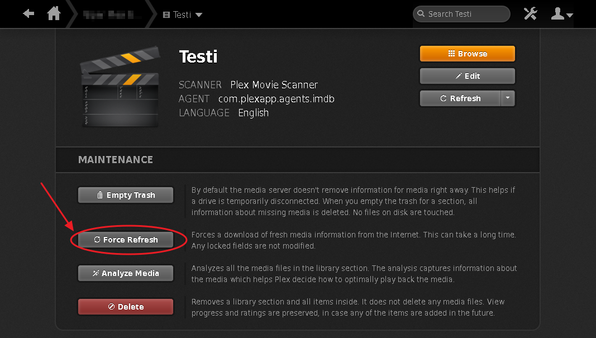Viewport: 596px width, 338px height.
Task: Expand the Testi breadcrumb dropdown
Action: [199, 15]
